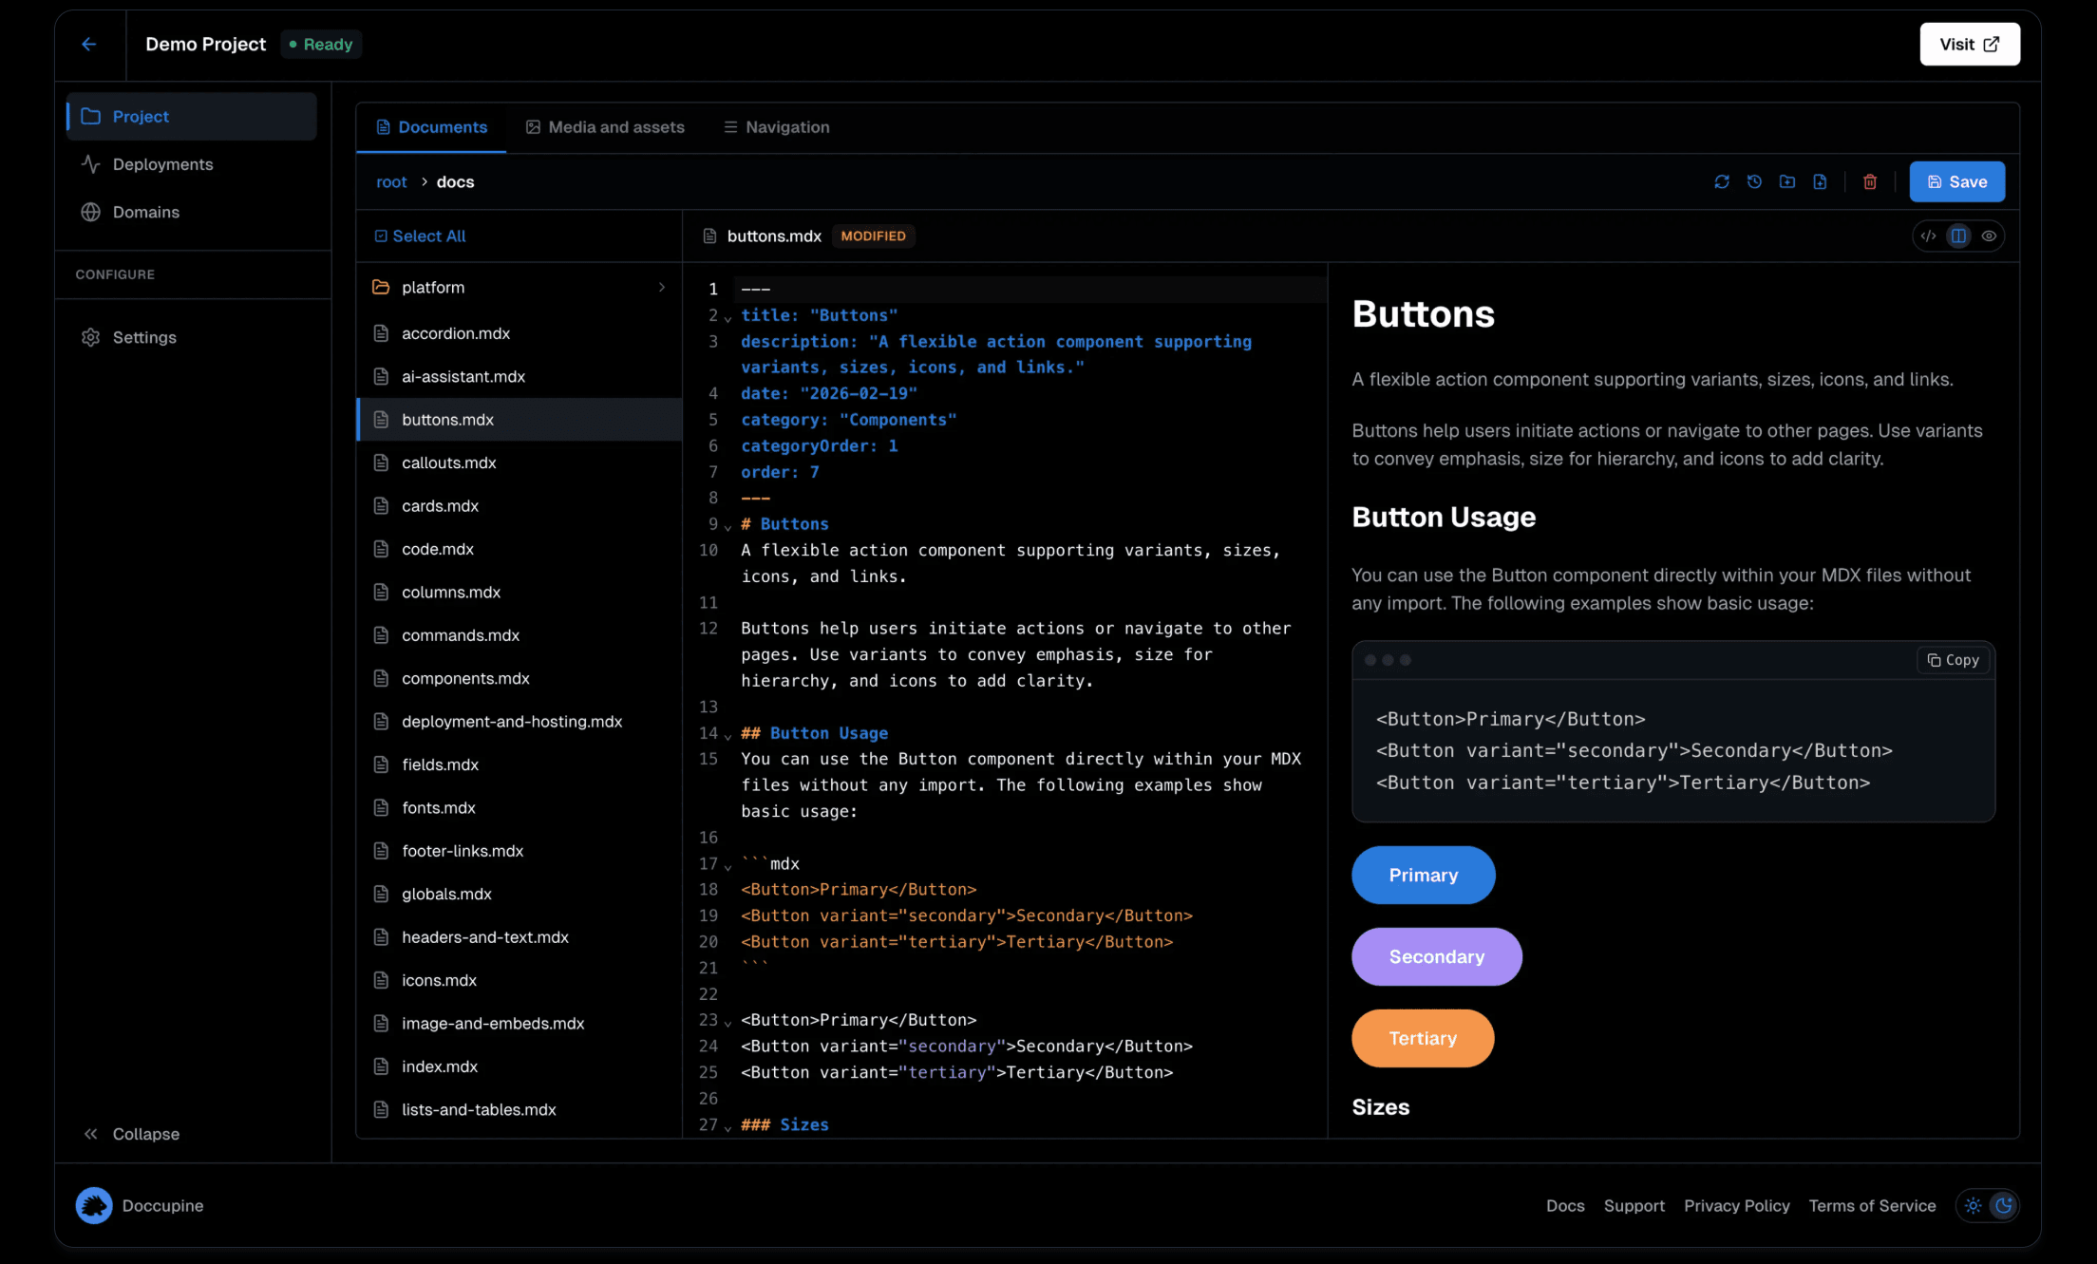Switch to the Media and assets tab

pyautogui.click(x=605, y=127)
